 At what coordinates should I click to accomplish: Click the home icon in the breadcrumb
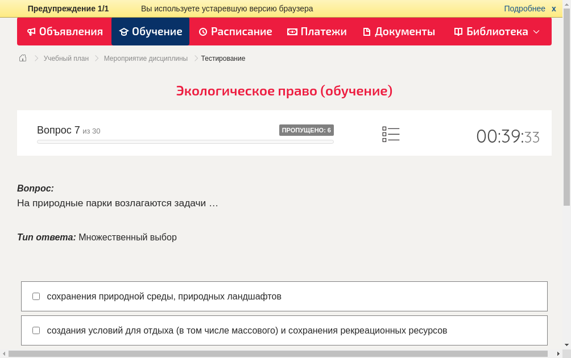pyautogui.click(x=22, y=58)
